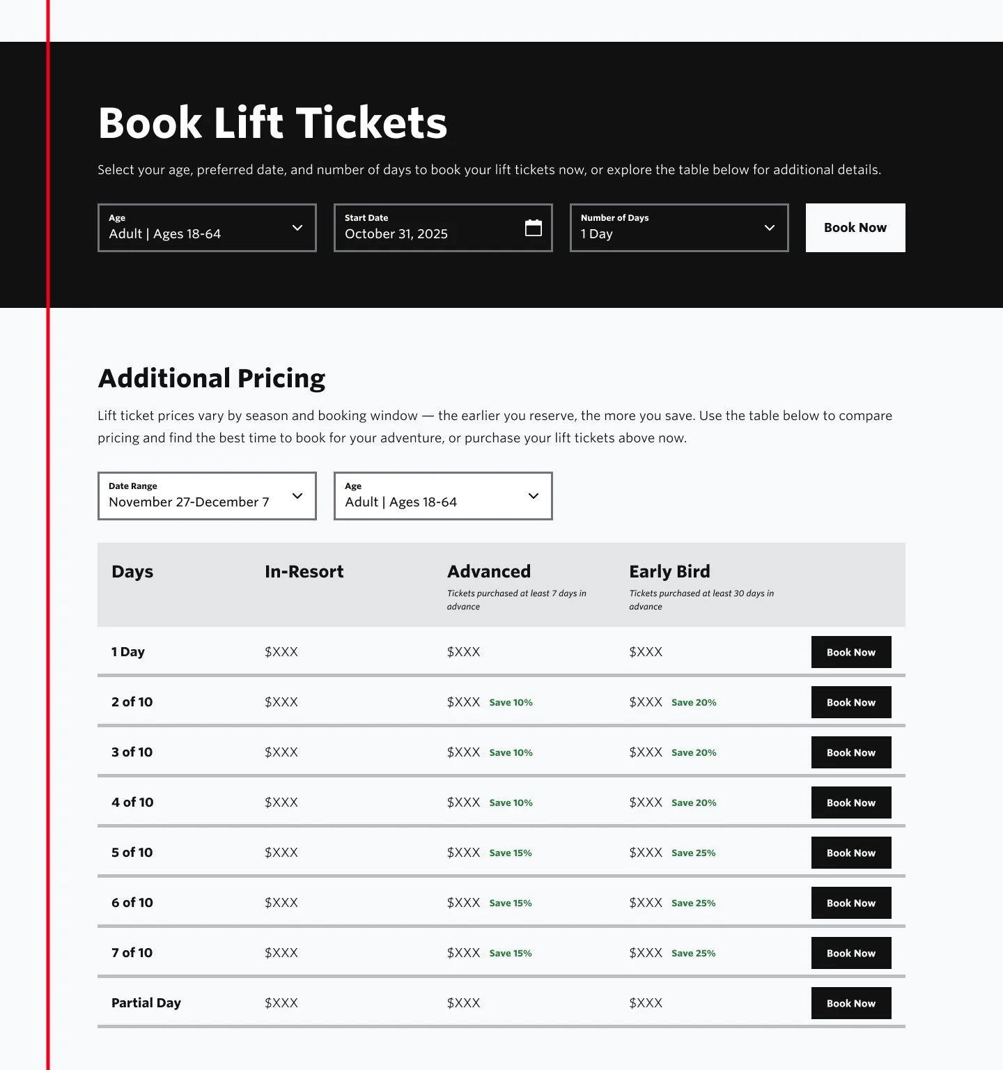Open the Date Range dropdown
The width and height of the screenshot is (1003, 1070).
coord(207,496)
